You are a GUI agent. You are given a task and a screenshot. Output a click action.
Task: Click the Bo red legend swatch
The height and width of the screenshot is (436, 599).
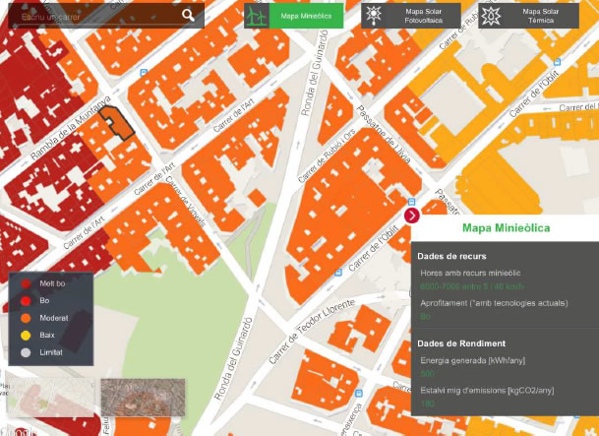click(x=26, y=300)
